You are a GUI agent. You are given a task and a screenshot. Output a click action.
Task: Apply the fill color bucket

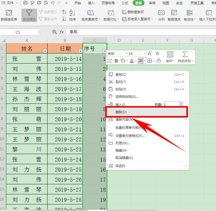[x=123, y=61]
